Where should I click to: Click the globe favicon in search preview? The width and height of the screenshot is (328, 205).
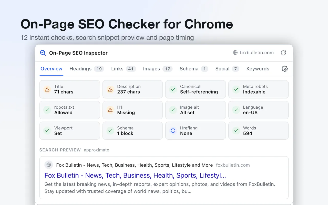pyautogui.click(x=49, y=165)
